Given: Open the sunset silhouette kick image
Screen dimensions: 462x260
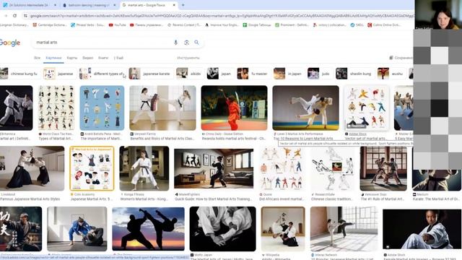Looking at the screenshot, I should 148,228.
